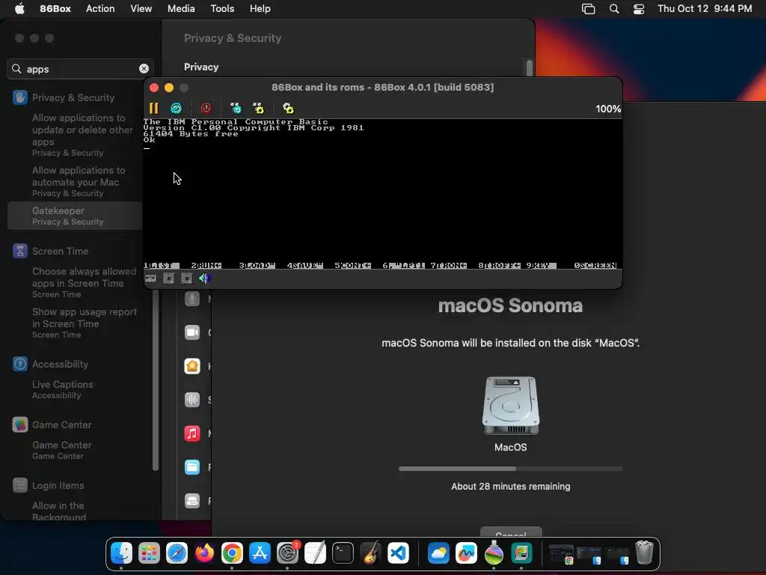Open Visual Studio Code from the Dock
Screen dimensions: 766x575
tap(398, 553)
